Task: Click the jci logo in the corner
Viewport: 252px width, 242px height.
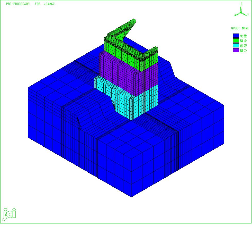Action: (10, 214)
